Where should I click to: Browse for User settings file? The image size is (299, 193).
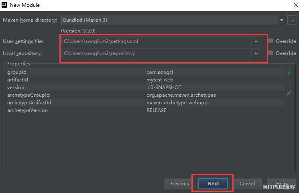coord(256,41)
